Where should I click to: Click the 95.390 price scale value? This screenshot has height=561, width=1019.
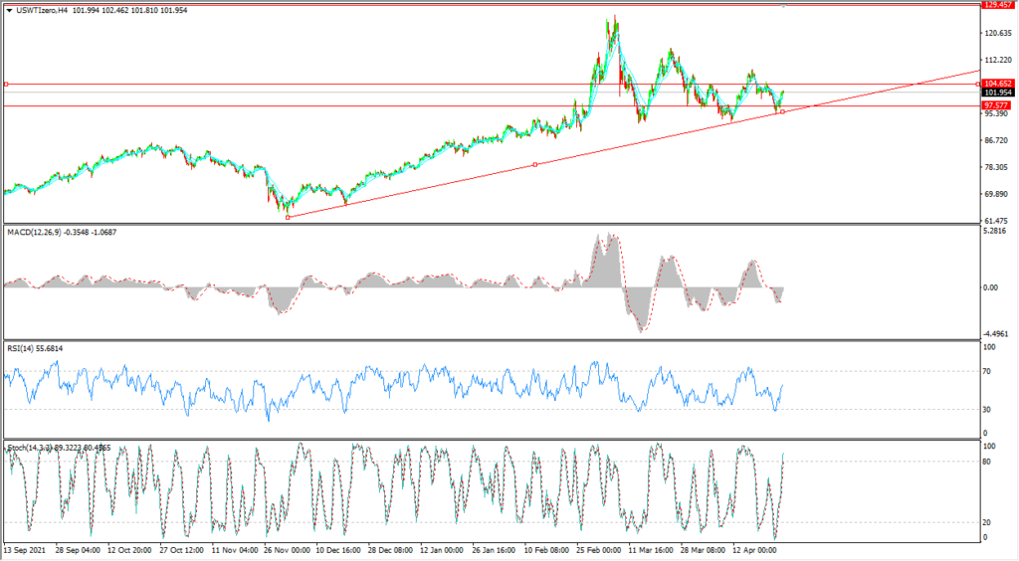point(997,113)
